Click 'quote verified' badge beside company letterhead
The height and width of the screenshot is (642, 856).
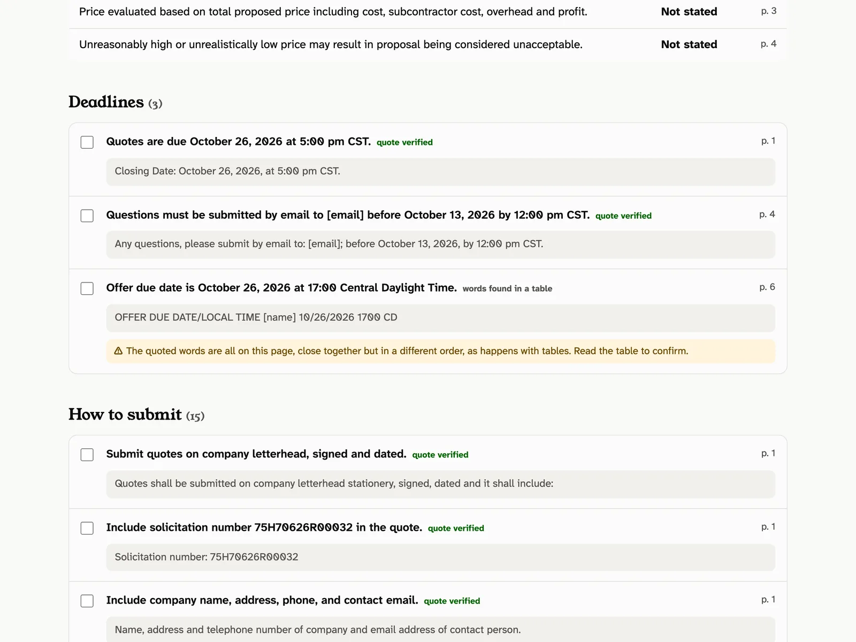click(440, 455)
